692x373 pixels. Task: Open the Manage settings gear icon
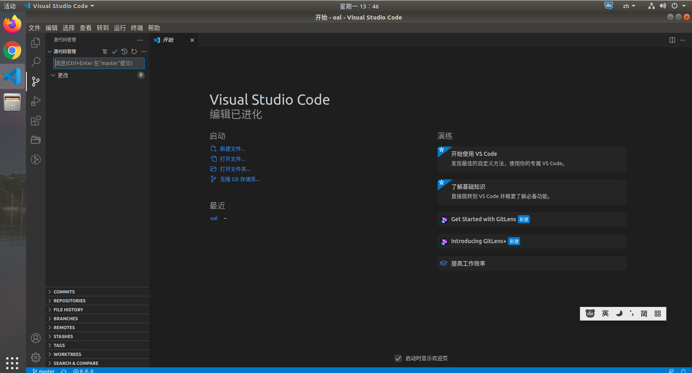click(x=36, y=357)
